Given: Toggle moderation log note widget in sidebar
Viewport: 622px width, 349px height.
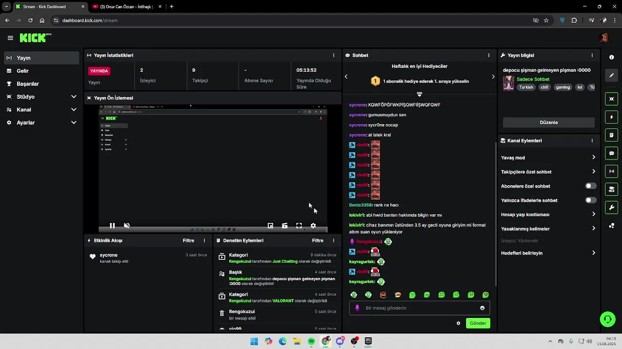Looking at the screenshot, I should pyautogui.click(x=611, y=135).
